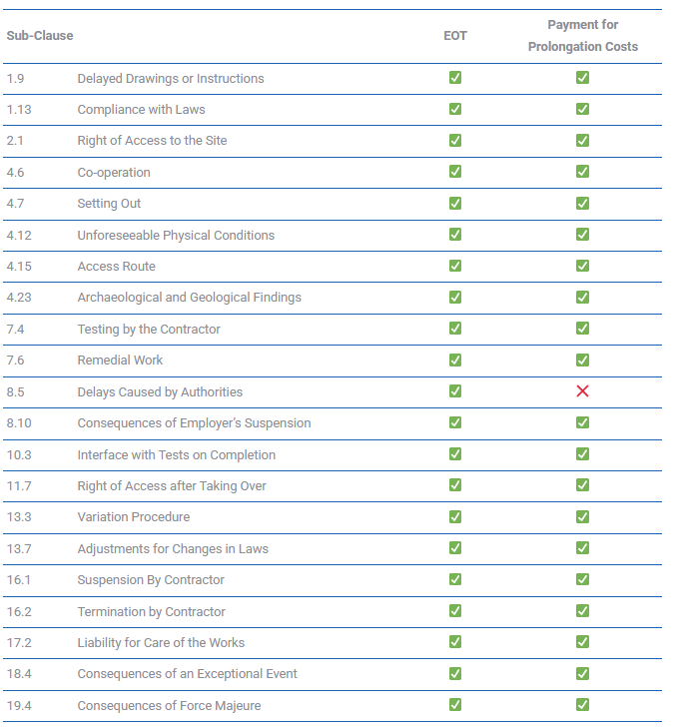The height and width of the screenshot is (728, 687).
Task: Click the Termination by Contractor text
Action: [x=151, y=611]
